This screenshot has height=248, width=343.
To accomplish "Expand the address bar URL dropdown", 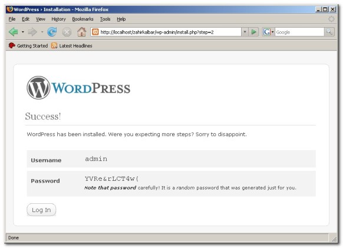I will click(x=245, y=32).
